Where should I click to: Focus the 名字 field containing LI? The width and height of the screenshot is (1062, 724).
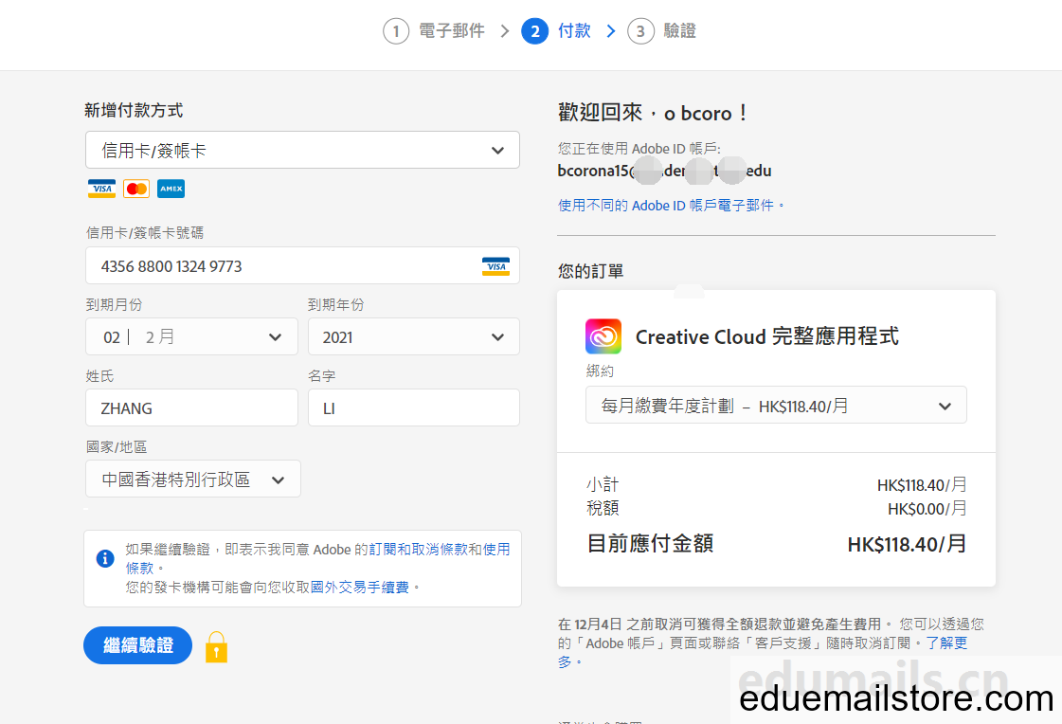tap(414, 407)
